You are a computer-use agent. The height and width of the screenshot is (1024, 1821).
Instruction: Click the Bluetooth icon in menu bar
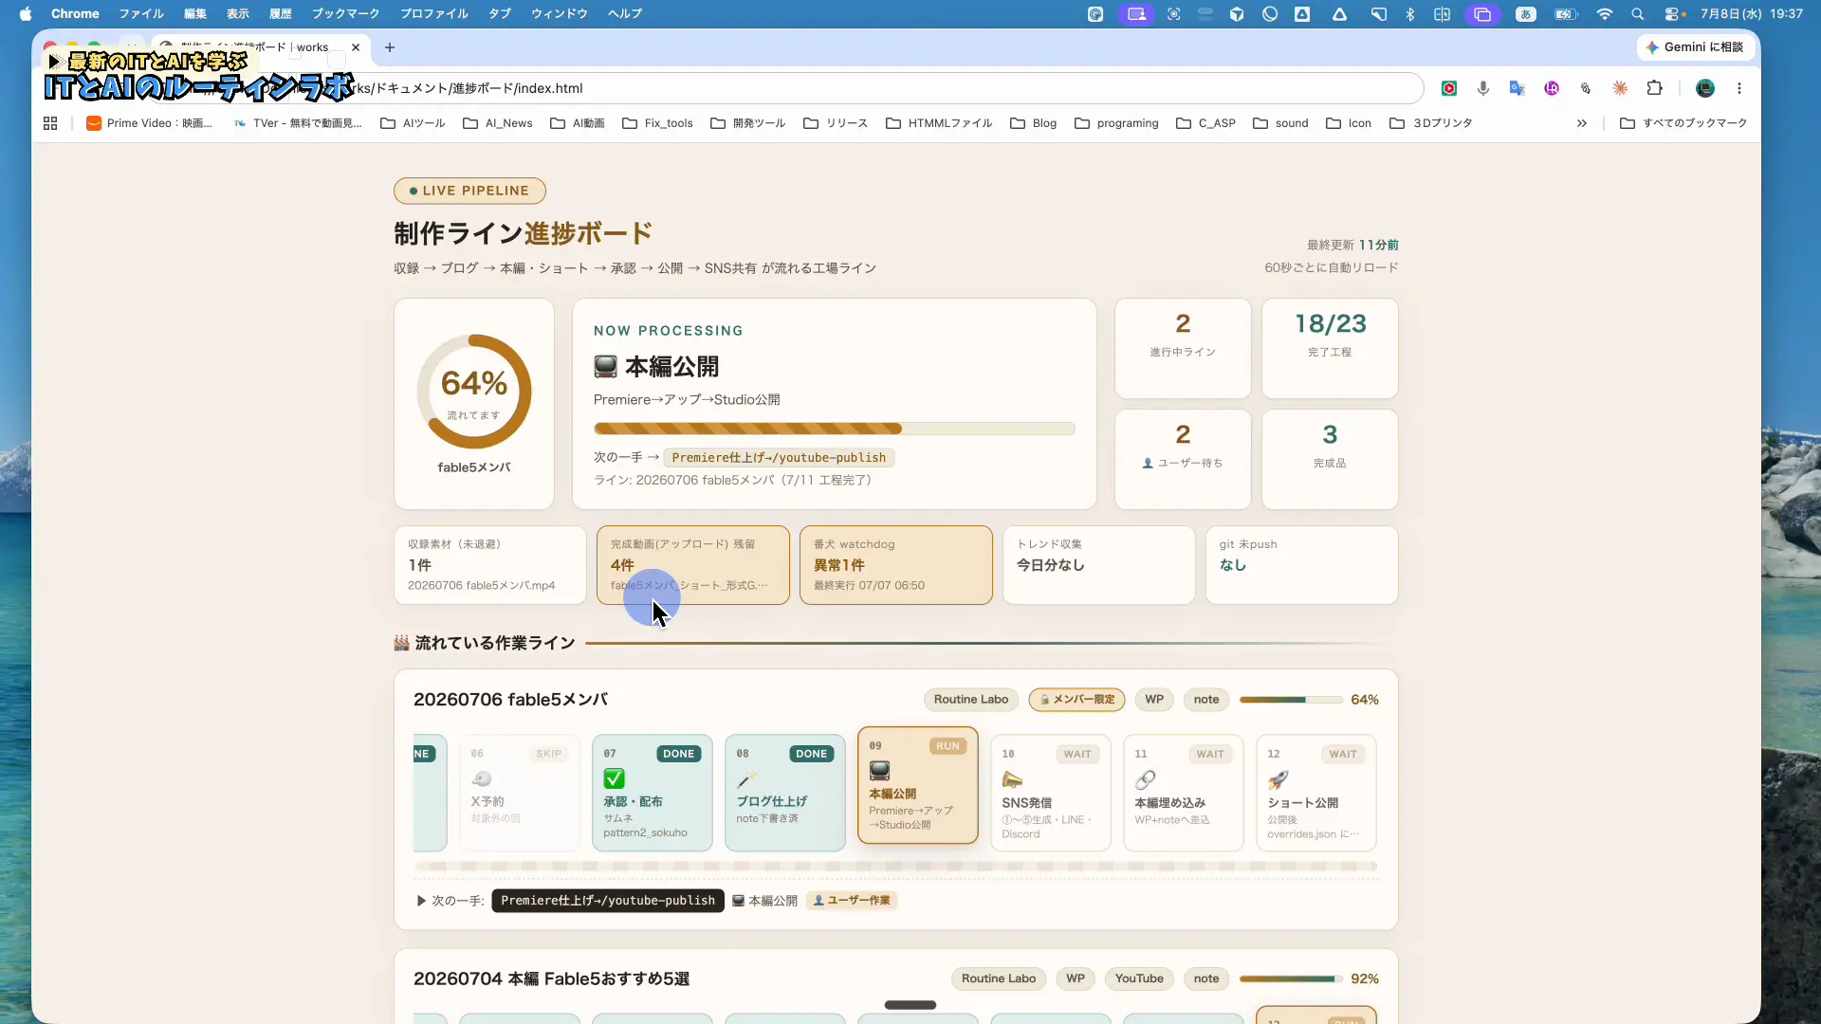(x=1410, y=13)
